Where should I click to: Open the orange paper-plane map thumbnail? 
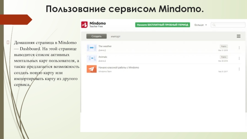click(92, 69)
